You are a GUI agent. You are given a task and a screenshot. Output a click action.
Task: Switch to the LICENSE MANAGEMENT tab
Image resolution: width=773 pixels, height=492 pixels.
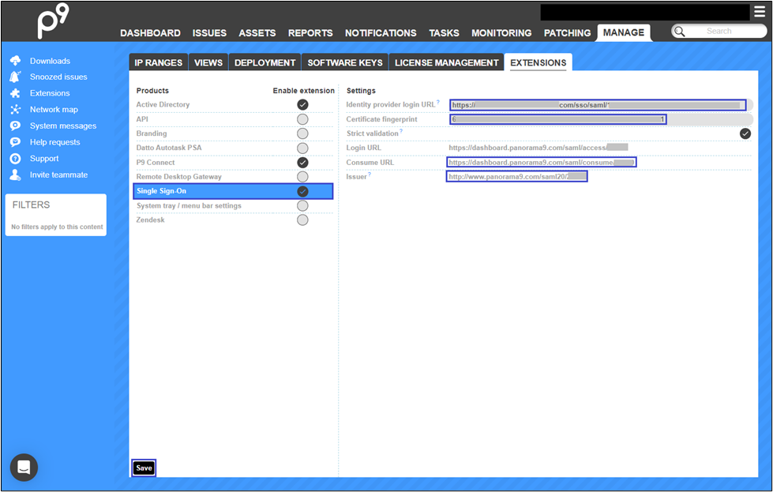coord(447,62)
